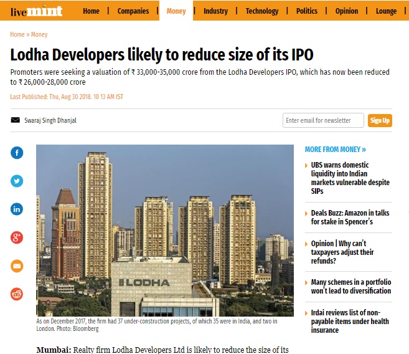Open author Swaraj Singh Dhanjal link
Viewport: 409px width, 354px height.
50,120
